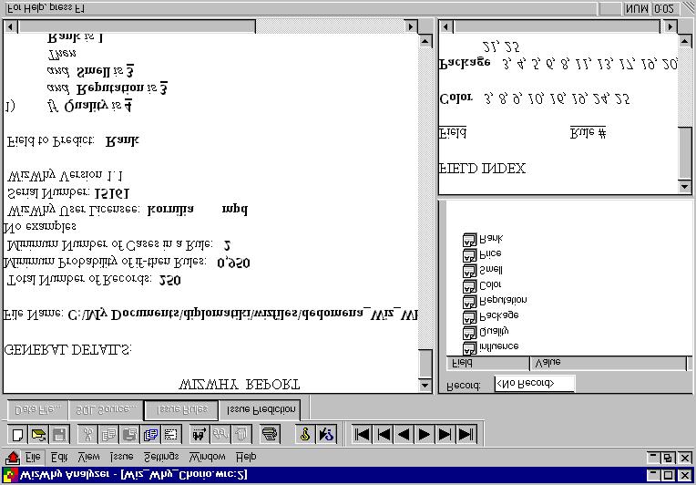Click the Quality field icon
The image size is (696, 485).
pyautogui.click(x=469, y=333)
